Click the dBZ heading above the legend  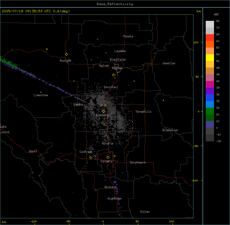click(216, 14)
